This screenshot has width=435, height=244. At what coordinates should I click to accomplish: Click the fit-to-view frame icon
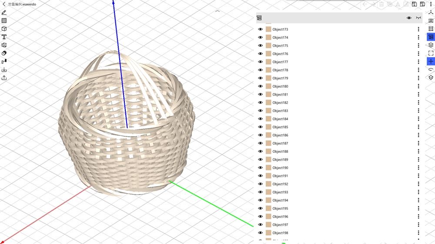(431, 53)
